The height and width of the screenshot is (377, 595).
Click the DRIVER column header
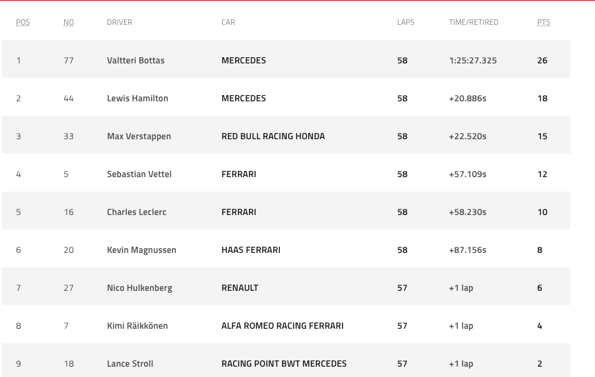(x=119, y=22)
